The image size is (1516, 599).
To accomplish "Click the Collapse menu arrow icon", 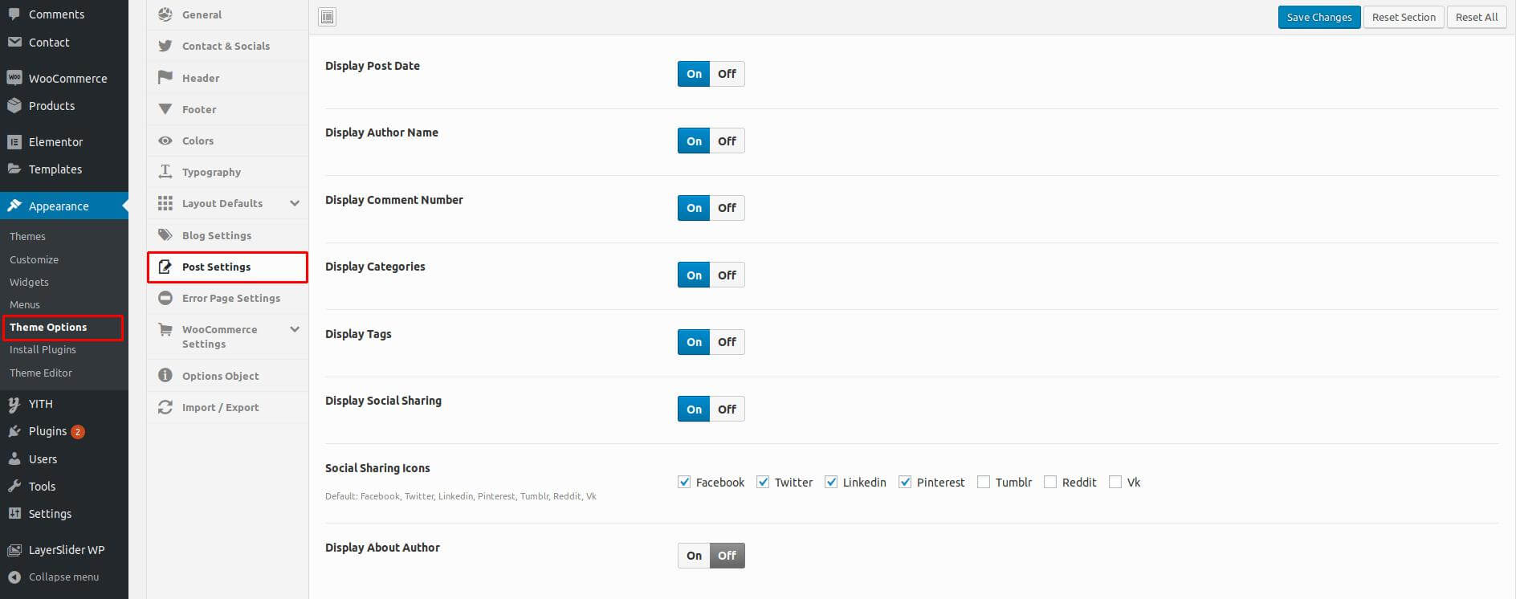I will click(14, 577).
